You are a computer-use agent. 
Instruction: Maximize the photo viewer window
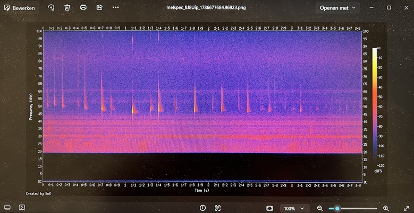click(389, 7)
